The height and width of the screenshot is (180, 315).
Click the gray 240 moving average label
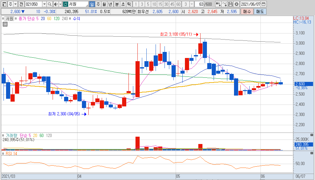(x=65, y=19)
